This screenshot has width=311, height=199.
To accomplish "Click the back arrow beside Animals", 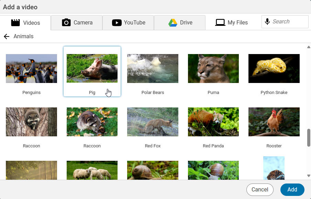I will click(7, 36).
